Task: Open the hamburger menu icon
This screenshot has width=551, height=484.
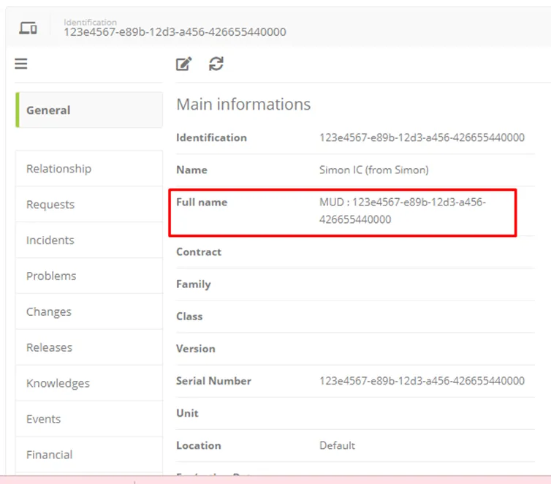Action: 20,64
